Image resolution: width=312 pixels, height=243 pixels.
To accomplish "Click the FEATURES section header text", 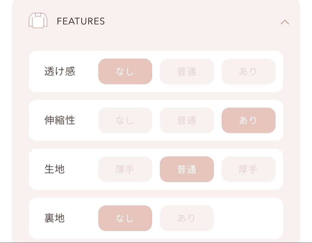I will [81, 21].
